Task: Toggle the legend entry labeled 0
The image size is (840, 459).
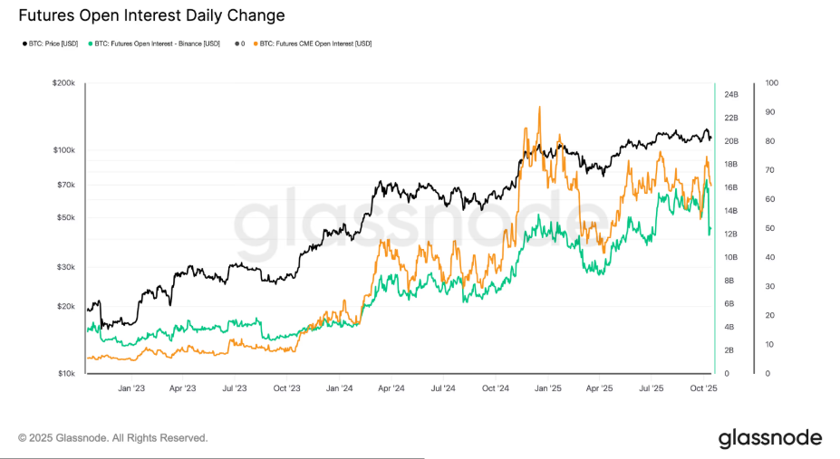Action: click(x=243, y=43)
